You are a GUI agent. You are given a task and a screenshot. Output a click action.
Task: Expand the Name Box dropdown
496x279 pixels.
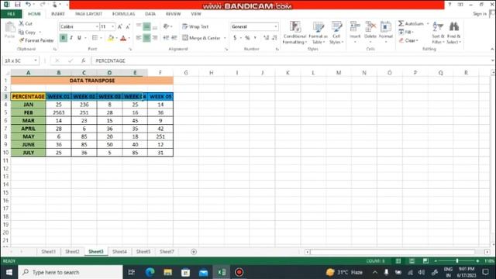36,60
